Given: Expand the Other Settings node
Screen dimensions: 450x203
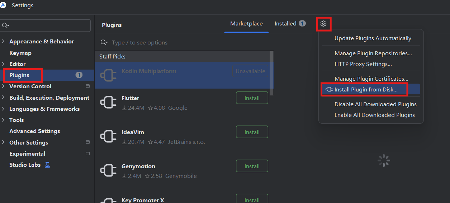Looking at the screenshot, I should click(x=3, y=142).
